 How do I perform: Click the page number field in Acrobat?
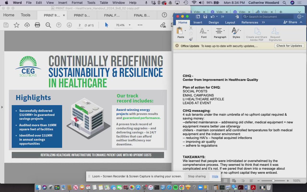[79, 25]
